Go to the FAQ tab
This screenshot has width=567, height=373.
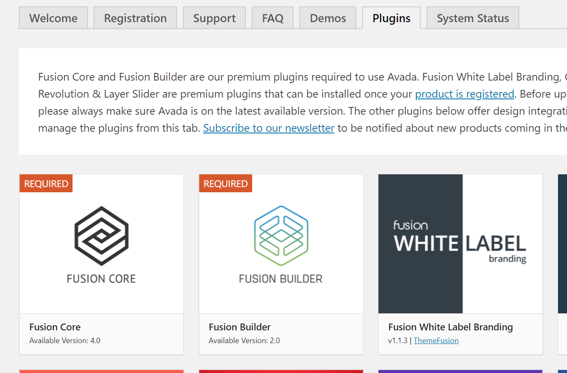(273, 18)
